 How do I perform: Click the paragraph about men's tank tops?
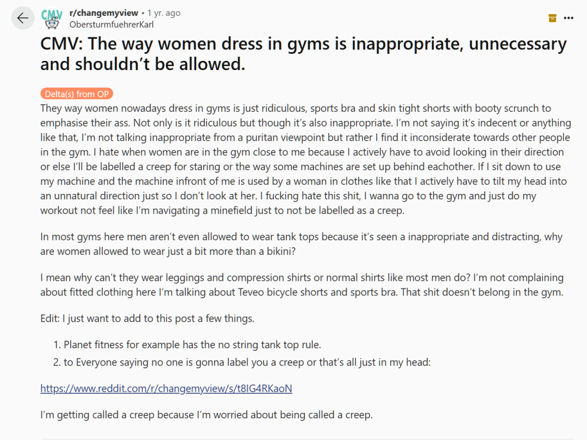point(301,244)
